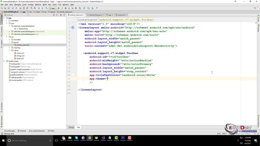Select MainActivity in the project tree

23,29
